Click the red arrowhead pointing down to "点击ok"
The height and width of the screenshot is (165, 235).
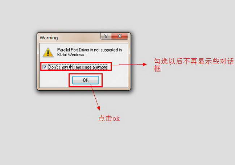point(99,108)
